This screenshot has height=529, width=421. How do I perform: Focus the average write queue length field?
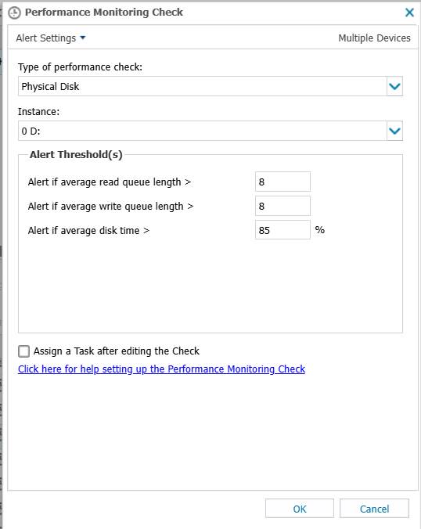coord(282,206)
